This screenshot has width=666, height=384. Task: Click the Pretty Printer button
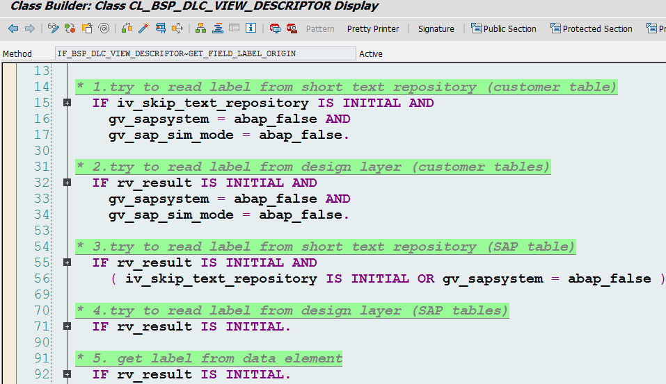[x=373, y=29]
